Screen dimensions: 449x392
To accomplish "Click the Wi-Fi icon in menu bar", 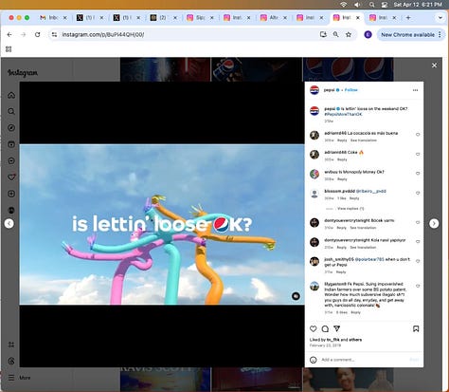I will point(344,5).
